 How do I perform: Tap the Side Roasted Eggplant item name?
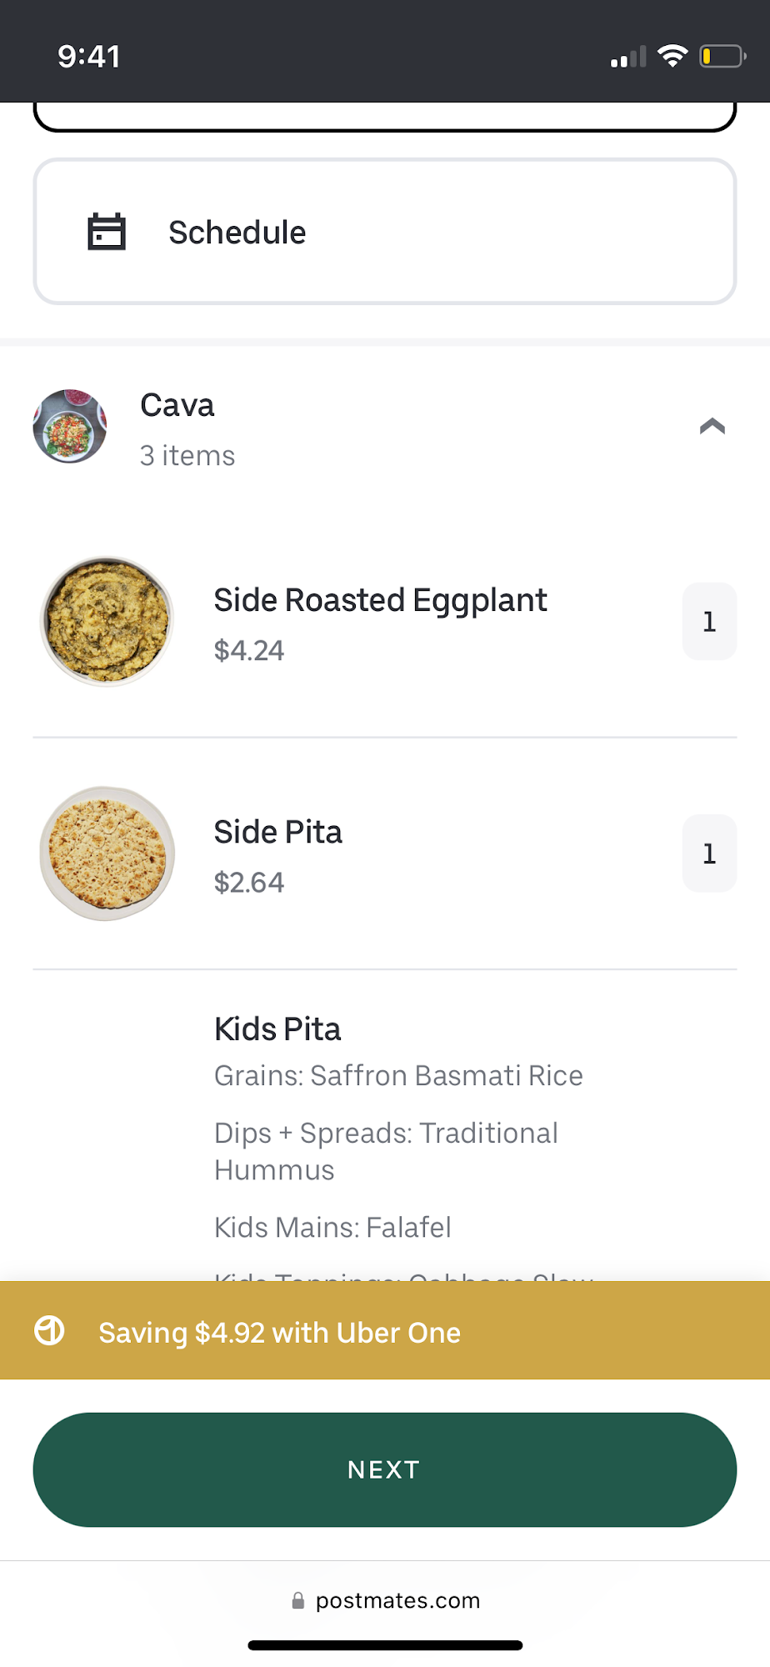380,600
